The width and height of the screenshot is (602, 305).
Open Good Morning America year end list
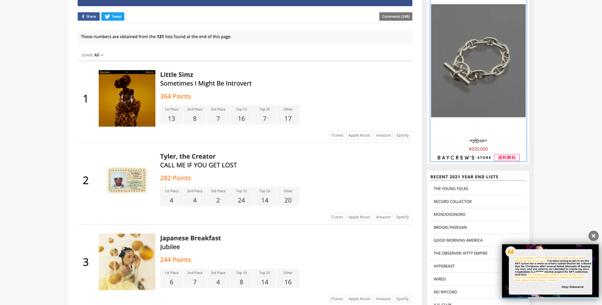(458, 240)
